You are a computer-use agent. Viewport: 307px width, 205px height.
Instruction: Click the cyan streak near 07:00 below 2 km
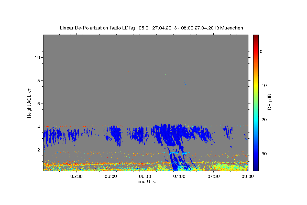pyautogui.click(x=178, y=153)
